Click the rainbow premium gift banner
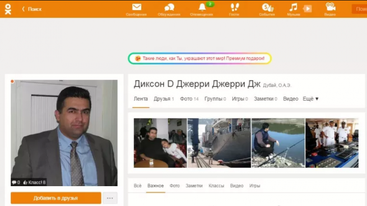 click(x=200, y=58)
